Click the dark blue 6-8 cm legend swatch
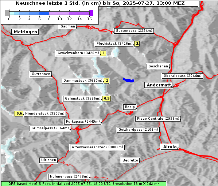Viewport: 218px width, 186px height. click(44, 13)
